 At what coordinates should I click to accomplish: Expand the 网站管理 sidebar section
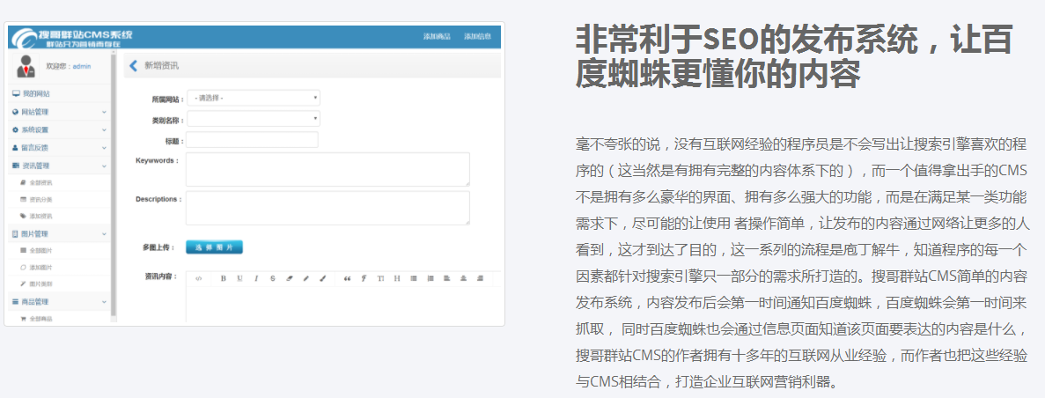click(59, 112)
